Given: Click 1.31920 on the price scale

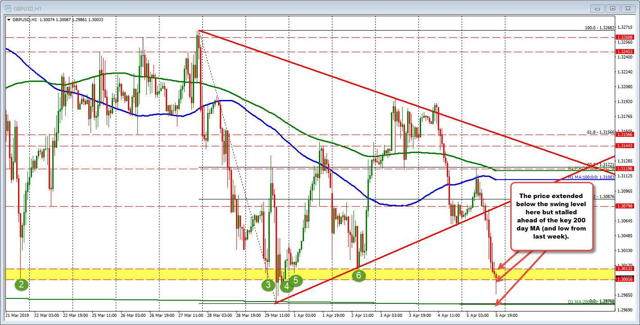Looking at the screenshot, I should tap(625, 101).
